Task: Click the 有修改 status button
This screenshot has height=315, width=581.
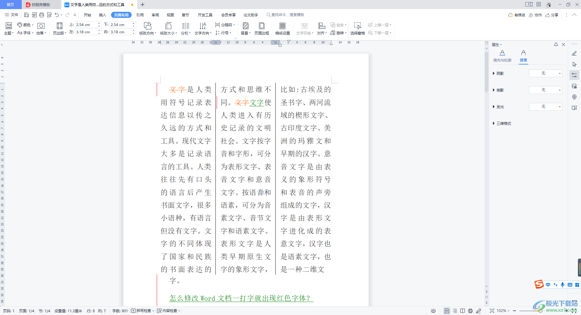Action: (x=517, y=15)
